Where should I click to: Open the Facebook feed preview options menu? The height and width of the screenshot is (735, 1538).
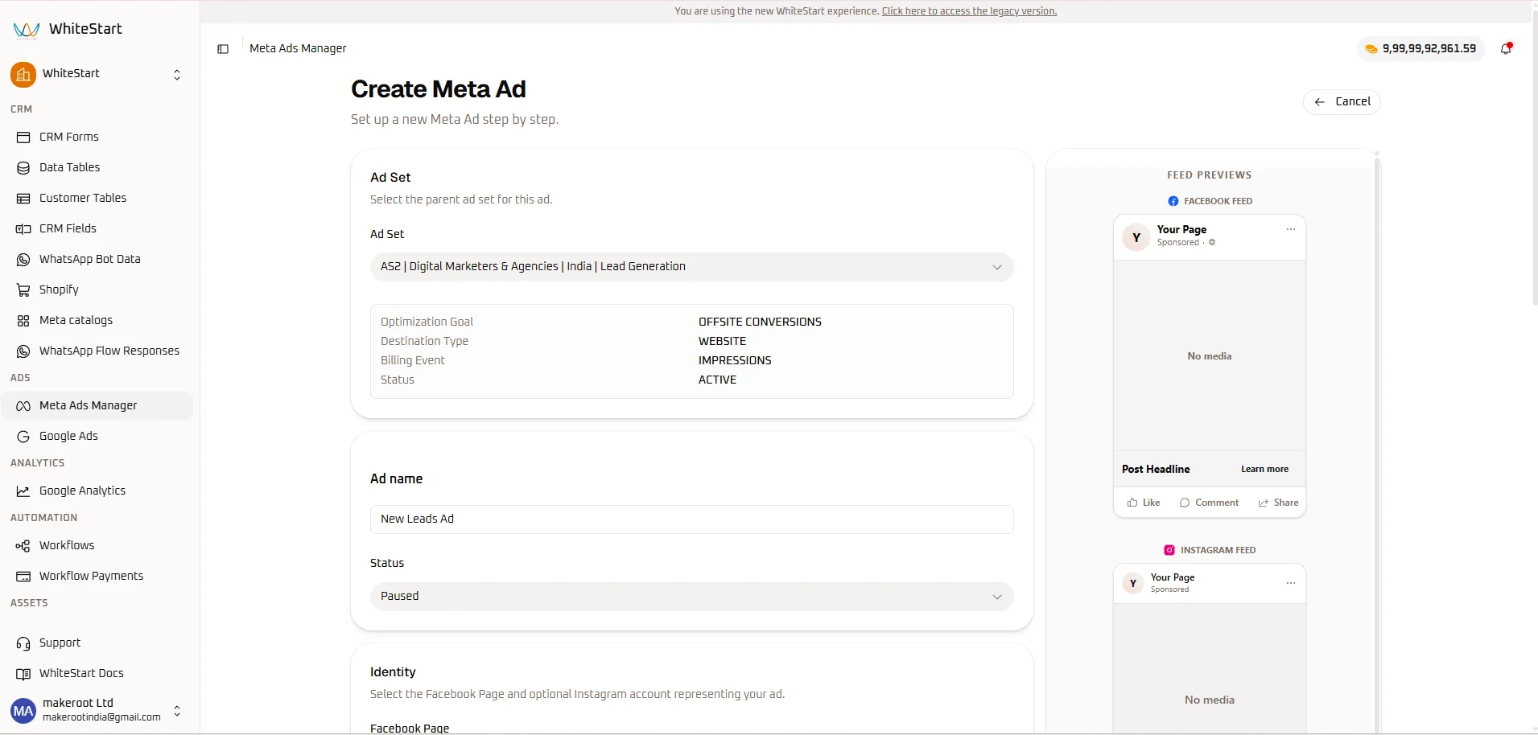pos(1291,229)
